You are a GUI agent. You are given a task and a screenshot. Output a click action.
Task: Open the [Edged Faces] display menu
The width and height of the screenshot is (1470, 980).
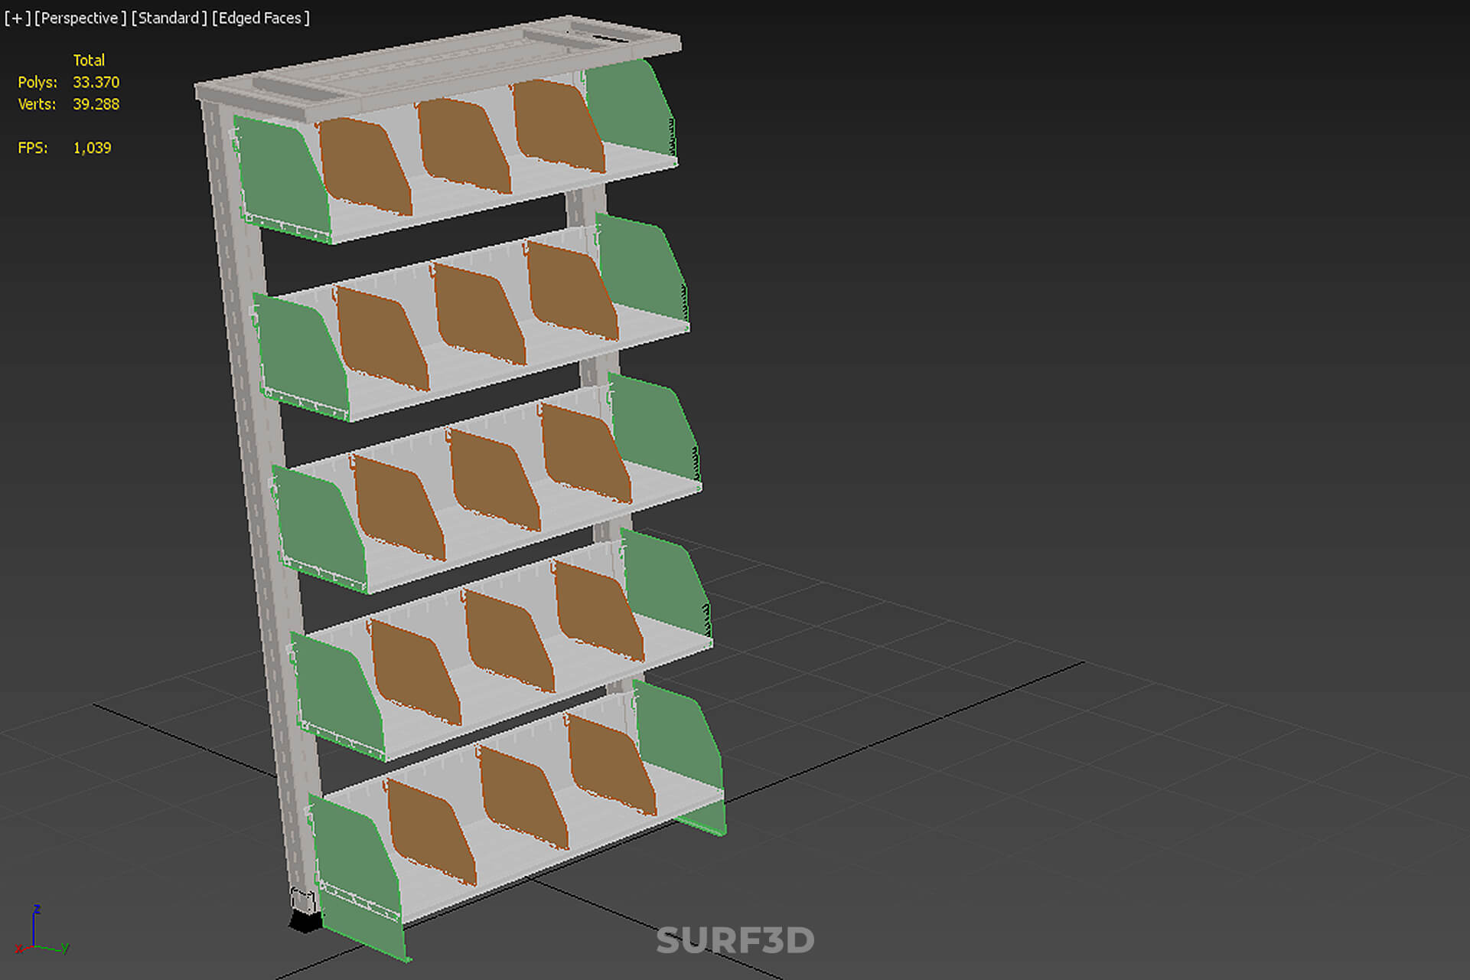pos(261,18)
